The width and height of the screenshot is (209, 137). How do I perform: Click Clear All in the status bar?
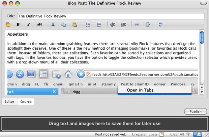tap(180, 134)
